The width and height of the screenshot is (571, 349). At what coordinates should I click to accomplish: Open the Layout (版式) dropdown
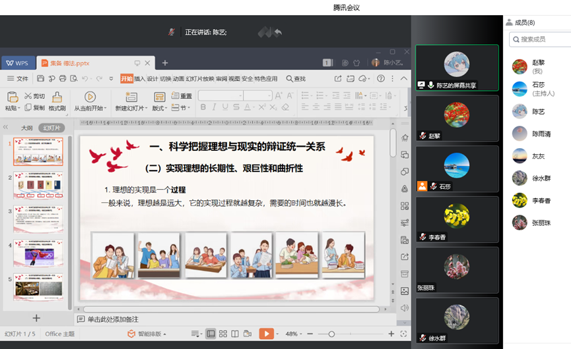[x=160, y=108]
